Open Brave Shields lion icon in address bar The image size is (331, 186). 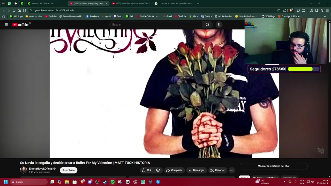point(291,10)
